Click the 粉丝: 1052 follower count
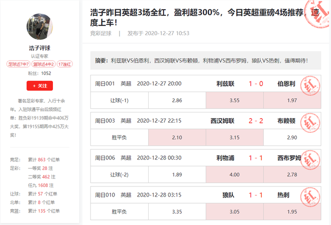Screen dimensions: 331x225 tap(40, 73)
